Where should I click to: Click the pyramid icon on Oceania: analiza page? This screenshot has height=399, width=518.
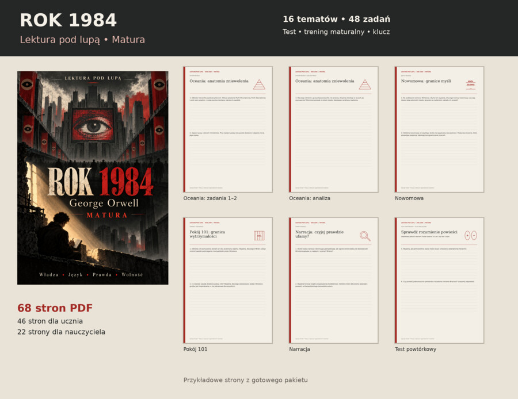tap(365, 85)
